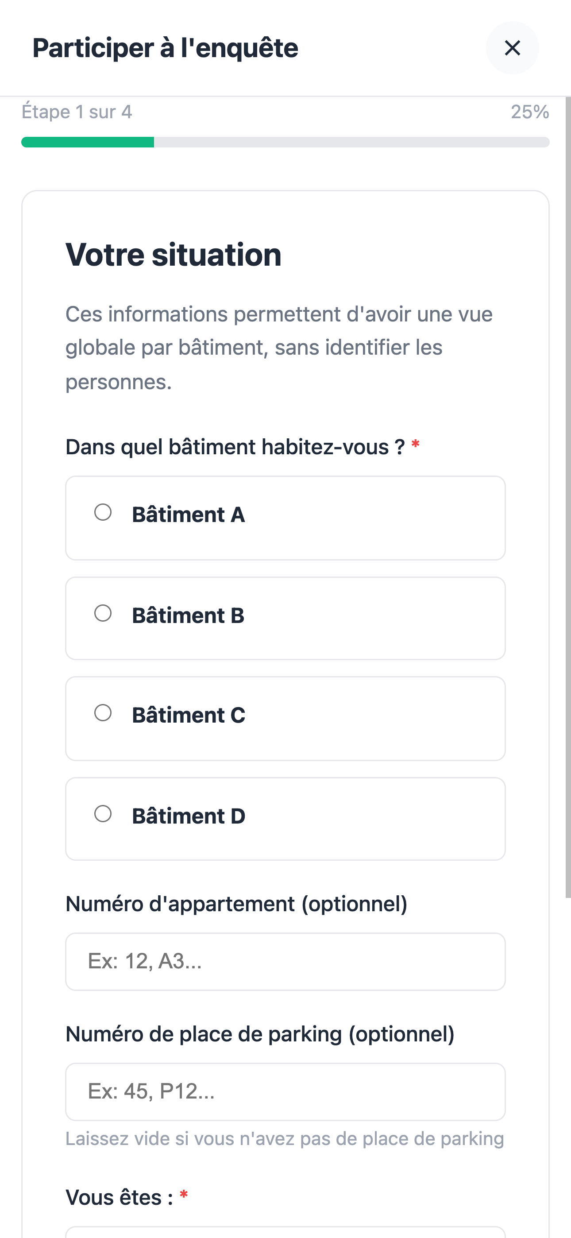Click the "Vous êtes :" field label
Viewport: 571px width, 1238px height.
(x=119, y=1198)
